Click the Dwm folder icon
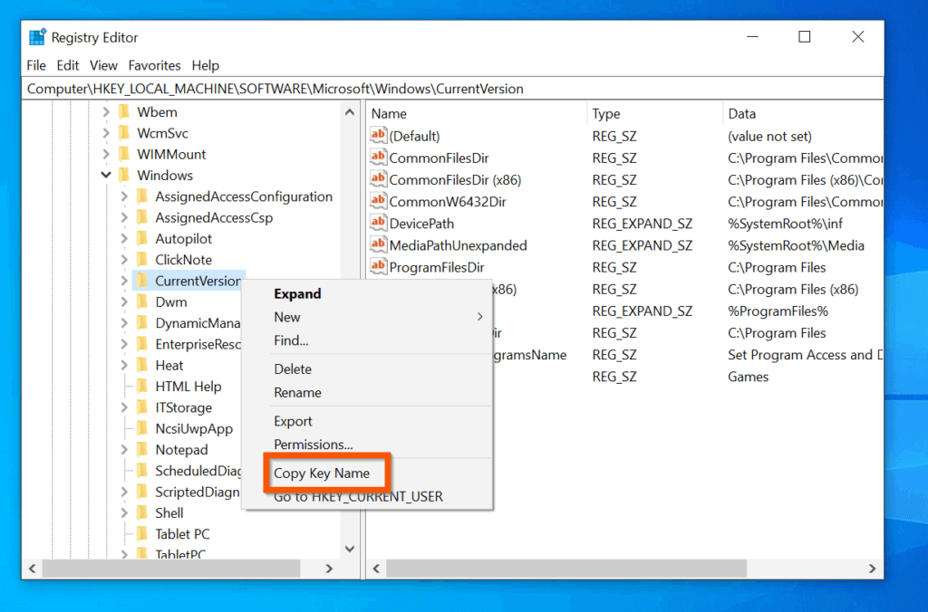The image size is (928, 612). click(142, 301)
